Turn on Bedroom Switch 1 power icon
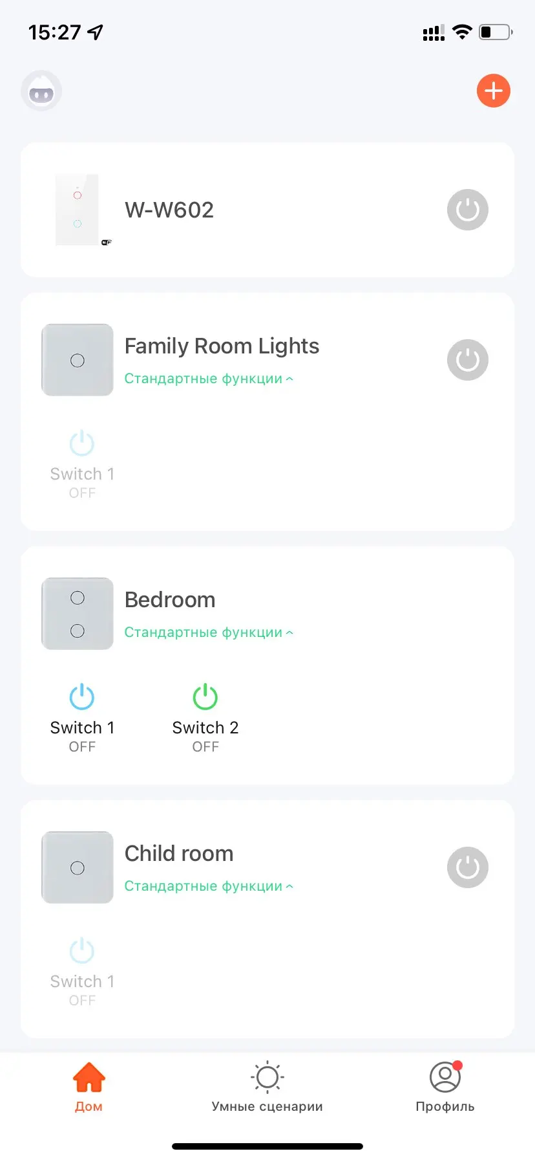This screenshot has width=535, height=1160. 82,698
